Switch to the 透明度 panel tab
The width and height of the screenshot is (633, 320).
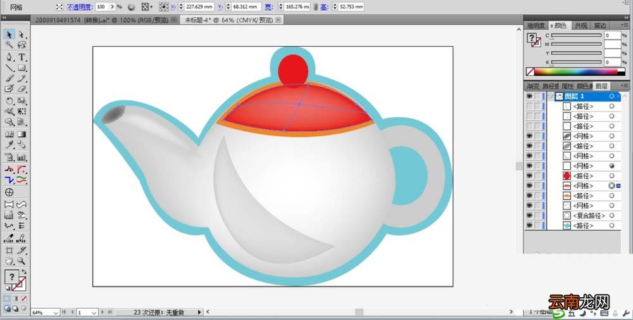click(536, 25)
